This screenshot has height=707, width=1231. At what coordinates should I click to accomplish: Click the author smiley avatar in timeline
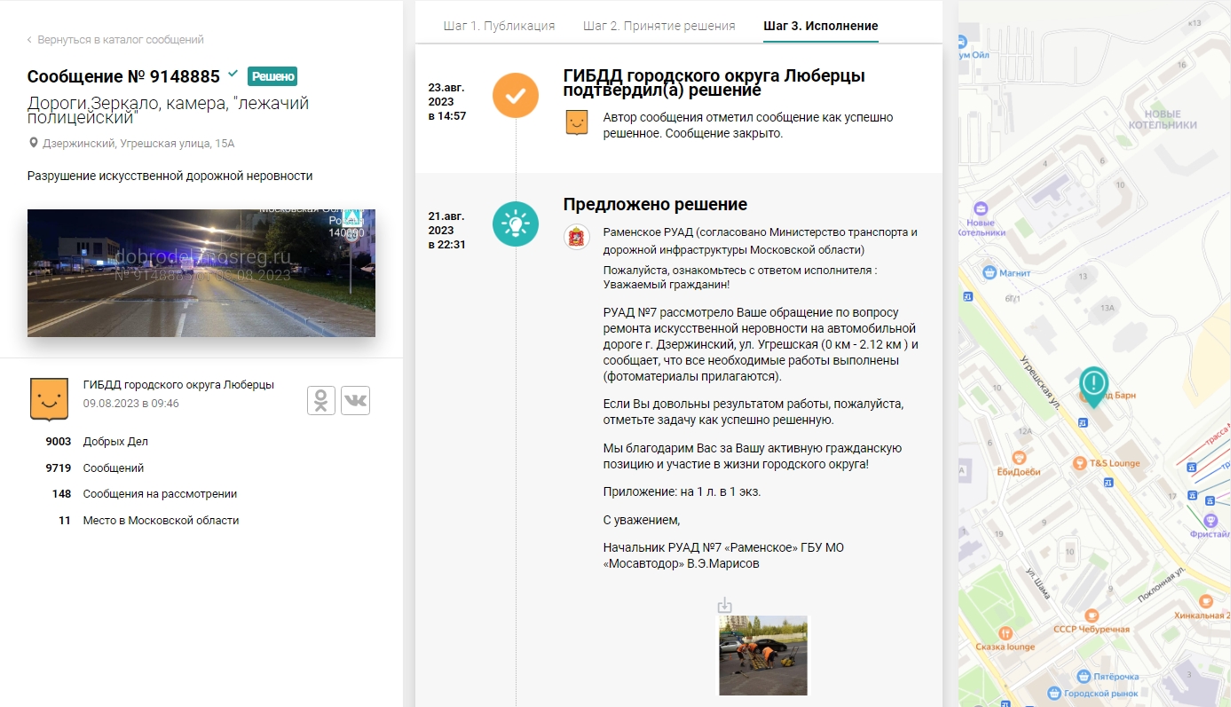pyautogui.click(x=577, y=122)
